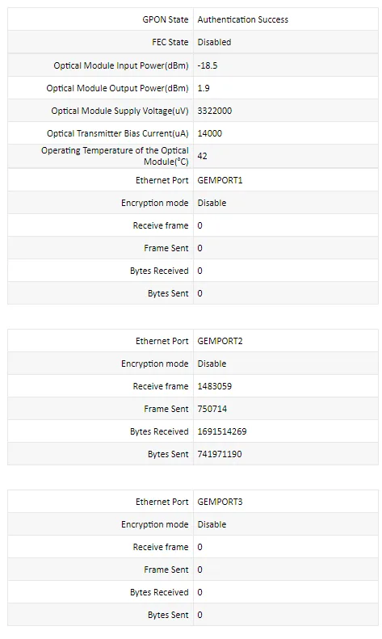Click the GPON State label

(166, 19)
